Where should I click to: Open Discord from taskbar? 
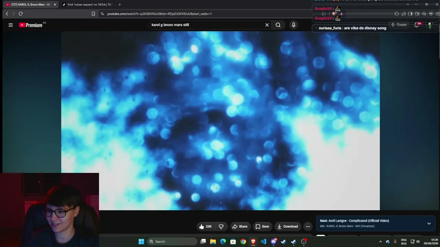coord(274,242)
